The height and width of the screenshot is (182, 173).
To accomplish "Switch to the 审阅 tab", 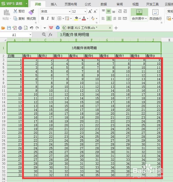I will pos(120,4).
